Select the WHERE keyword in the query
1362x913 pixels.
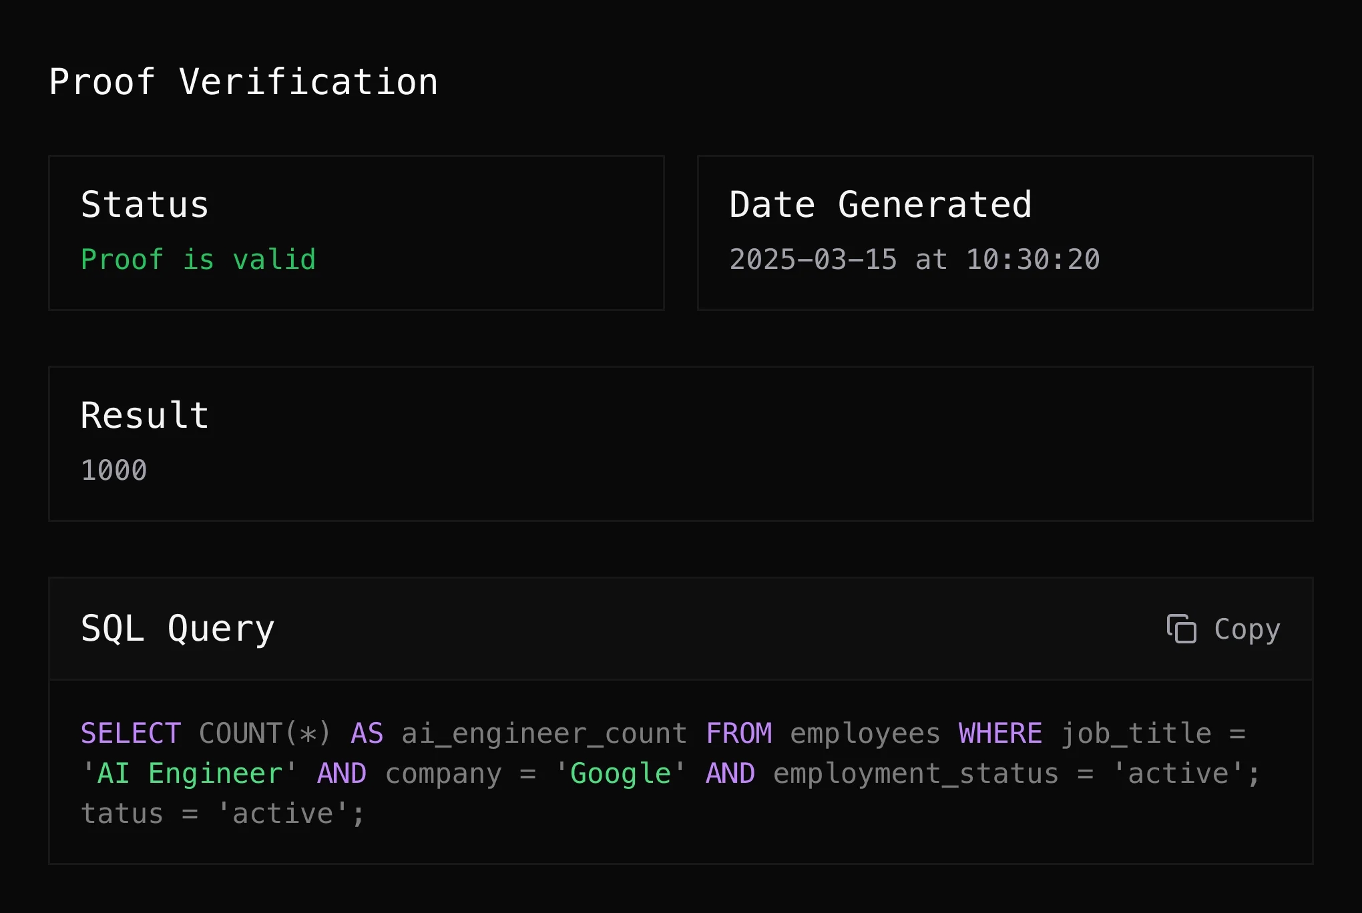tap(998, 732)
